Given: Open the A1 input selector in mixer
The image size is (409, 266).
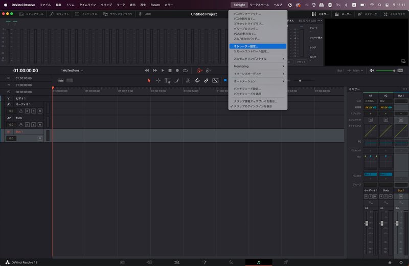Looking at the screenshot, I should [x=370, y=101].
